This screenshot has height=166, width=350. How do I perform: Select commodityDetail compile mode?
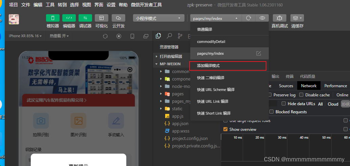[x=229, y=42]
